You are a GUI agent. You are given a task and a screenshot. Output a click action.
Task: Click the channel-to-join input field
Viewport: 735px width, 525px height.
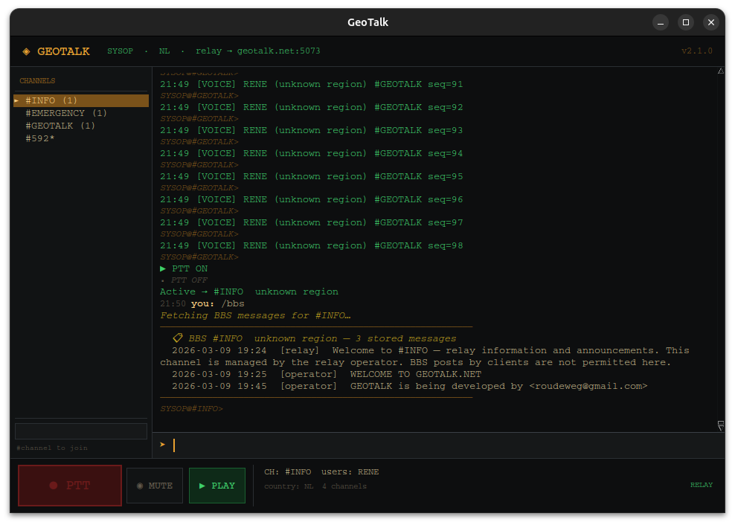[81, 431]
